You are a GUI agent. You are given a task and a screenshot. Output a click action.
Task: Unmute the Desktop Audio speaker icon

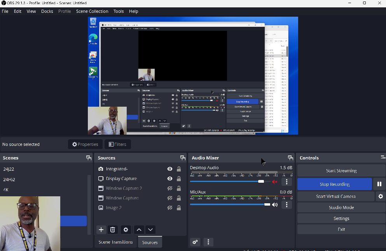pyautogui.click(x=275, y=182)
